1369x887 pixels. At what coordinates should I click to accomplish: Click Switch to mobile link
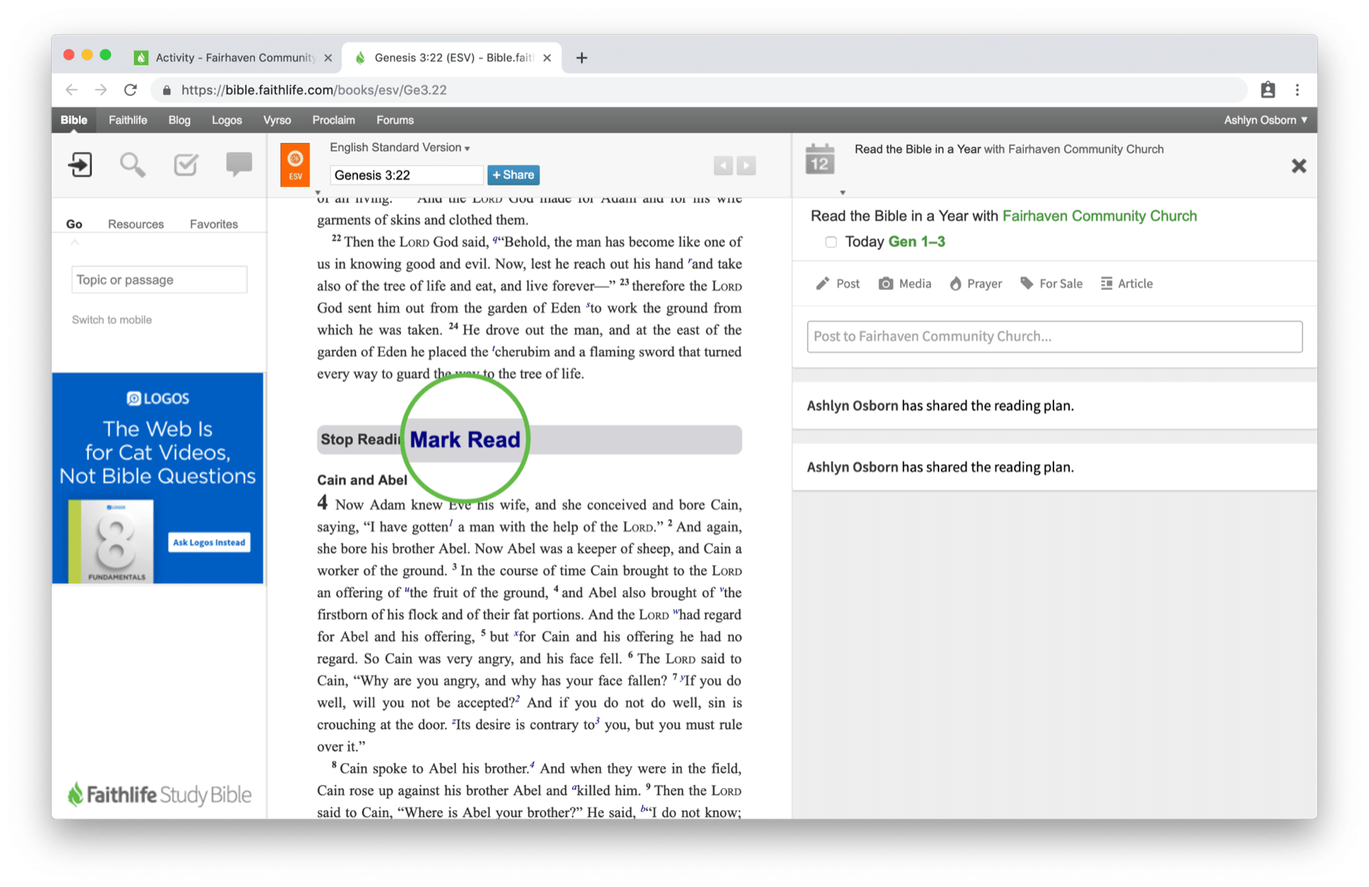[x=112, y=320]
